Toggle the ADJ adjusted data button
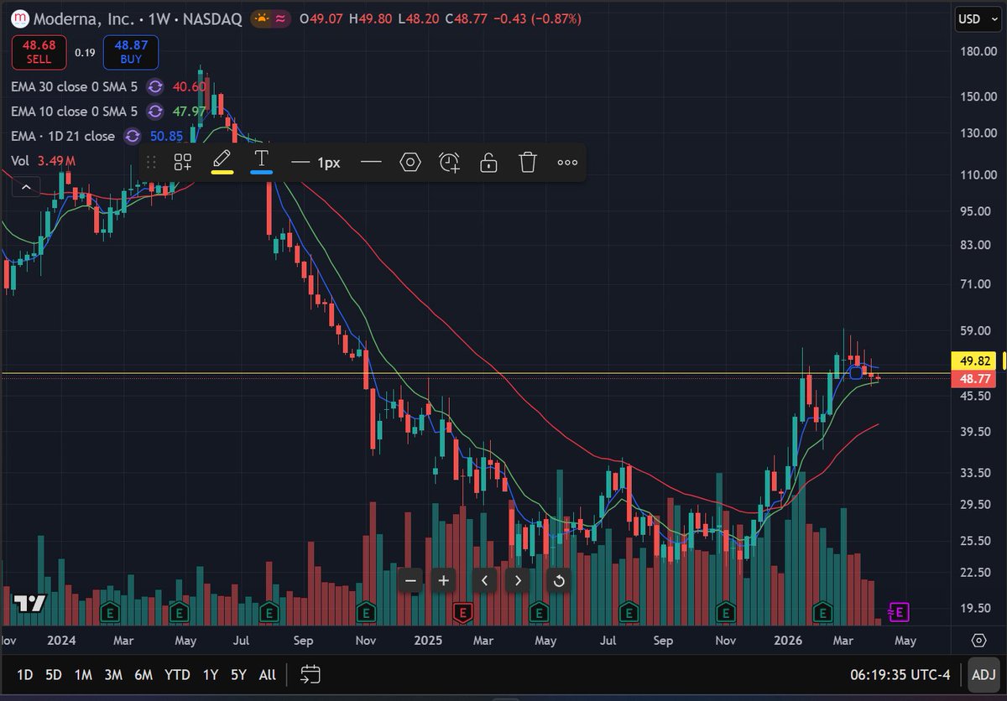 pyautogui.click(x=984, y=674)
